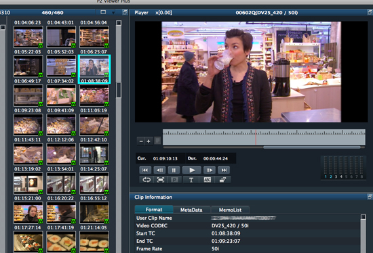Image resolution: width=373 pixels, height=253 pixels.
Task: Switch to the MemoList tab
Action: (230, 210)
